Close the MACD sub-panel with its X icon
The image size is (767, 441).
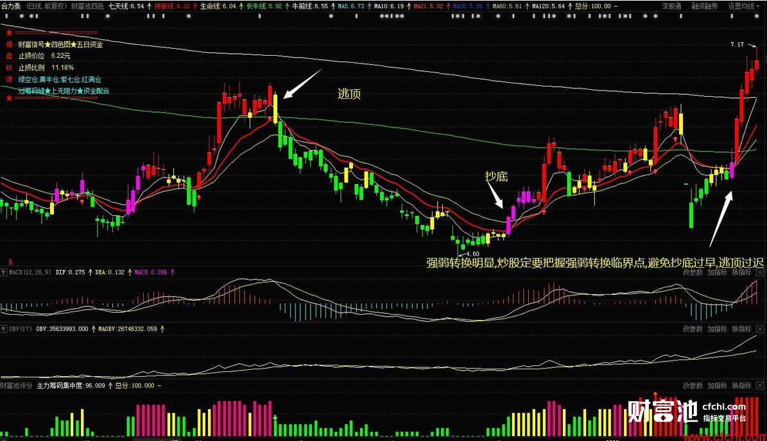[760, 272]
